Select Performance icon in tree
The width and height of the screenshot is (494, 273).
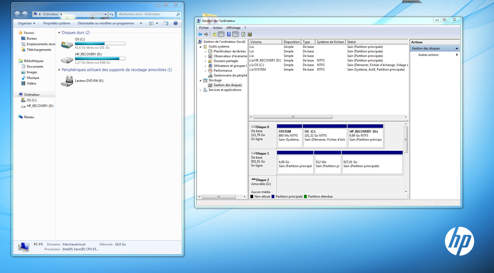(210, 71)
